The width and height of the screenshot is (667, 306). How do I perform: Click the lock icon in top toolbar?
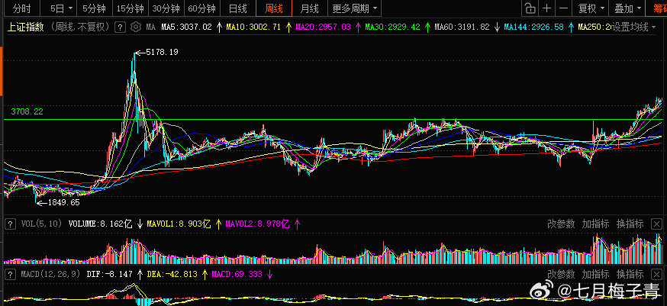530,8
